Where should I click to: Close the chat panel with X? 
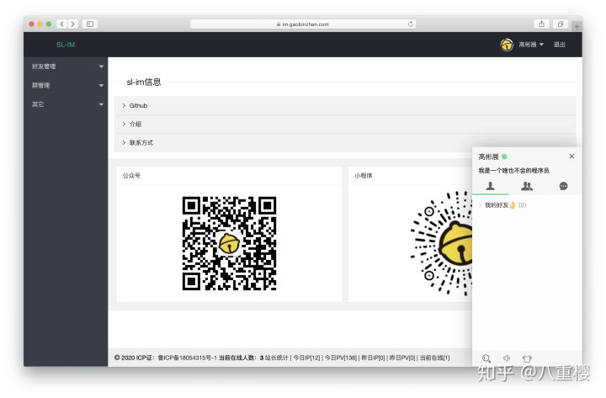[571, 157]
